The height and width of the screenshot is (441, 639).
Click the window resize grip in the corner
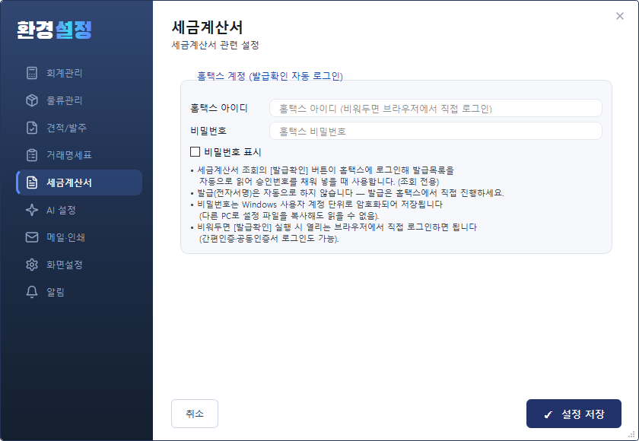(x=632, y=434)
